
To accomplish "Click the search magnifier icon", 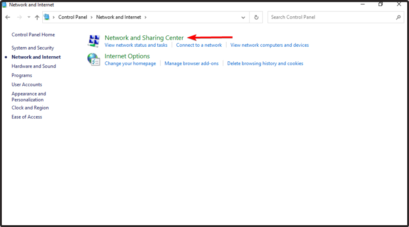I will tap(398, 17).
